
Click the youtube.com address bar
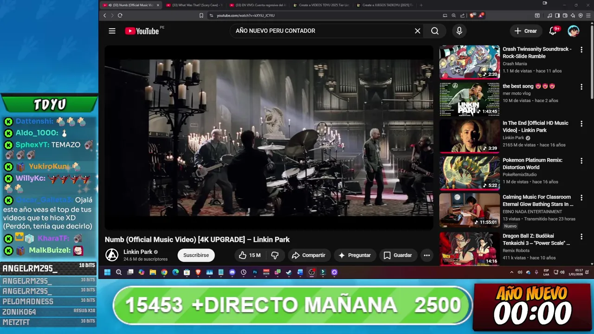pos(325,15)
